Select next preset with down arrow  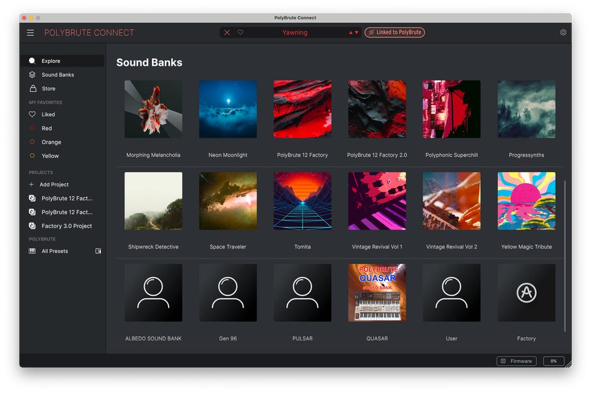click(x=356, y=33)
